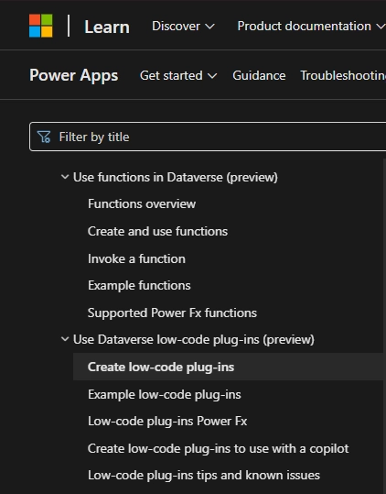This screenshot has width=386, height=494.
Task: Open Example low-code plug-ins
Action: click(165, 394)
